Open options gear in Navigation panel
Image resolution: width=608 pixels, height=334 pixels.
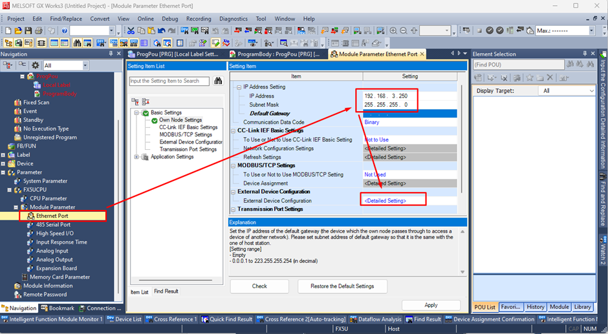pyautogui.click(x=36, y=65)
